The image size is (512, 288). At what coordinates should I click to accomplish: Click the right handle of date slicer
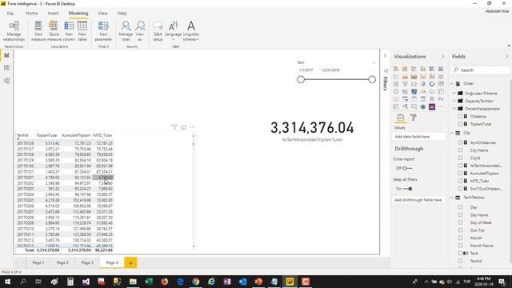click(372, 79)
